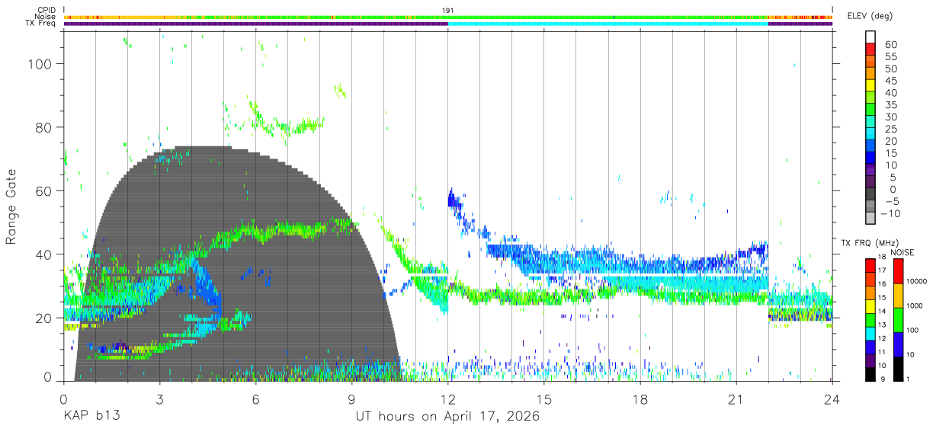936x432 pixels.
Task: Click the Noise row label at top
Action: coord(46,17)
